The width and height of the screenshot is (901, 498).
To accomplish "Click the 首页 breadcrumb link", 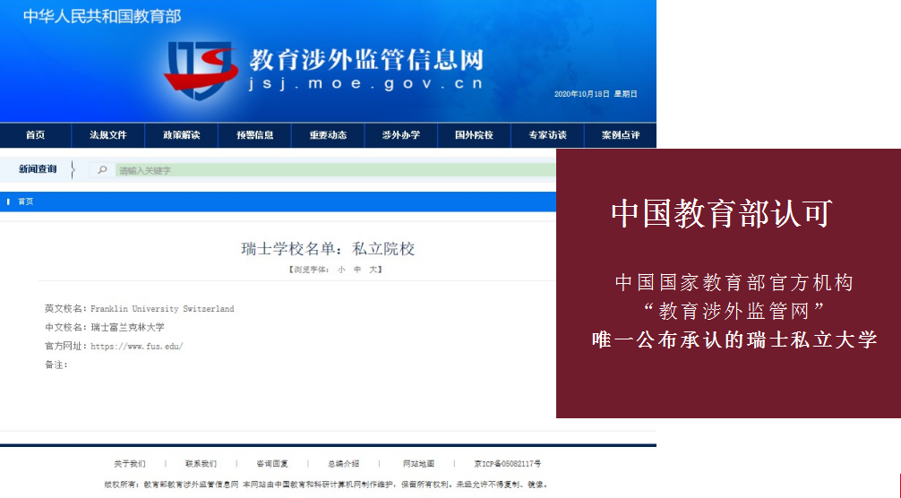I will pyautogui.click(x=25, y=202).
